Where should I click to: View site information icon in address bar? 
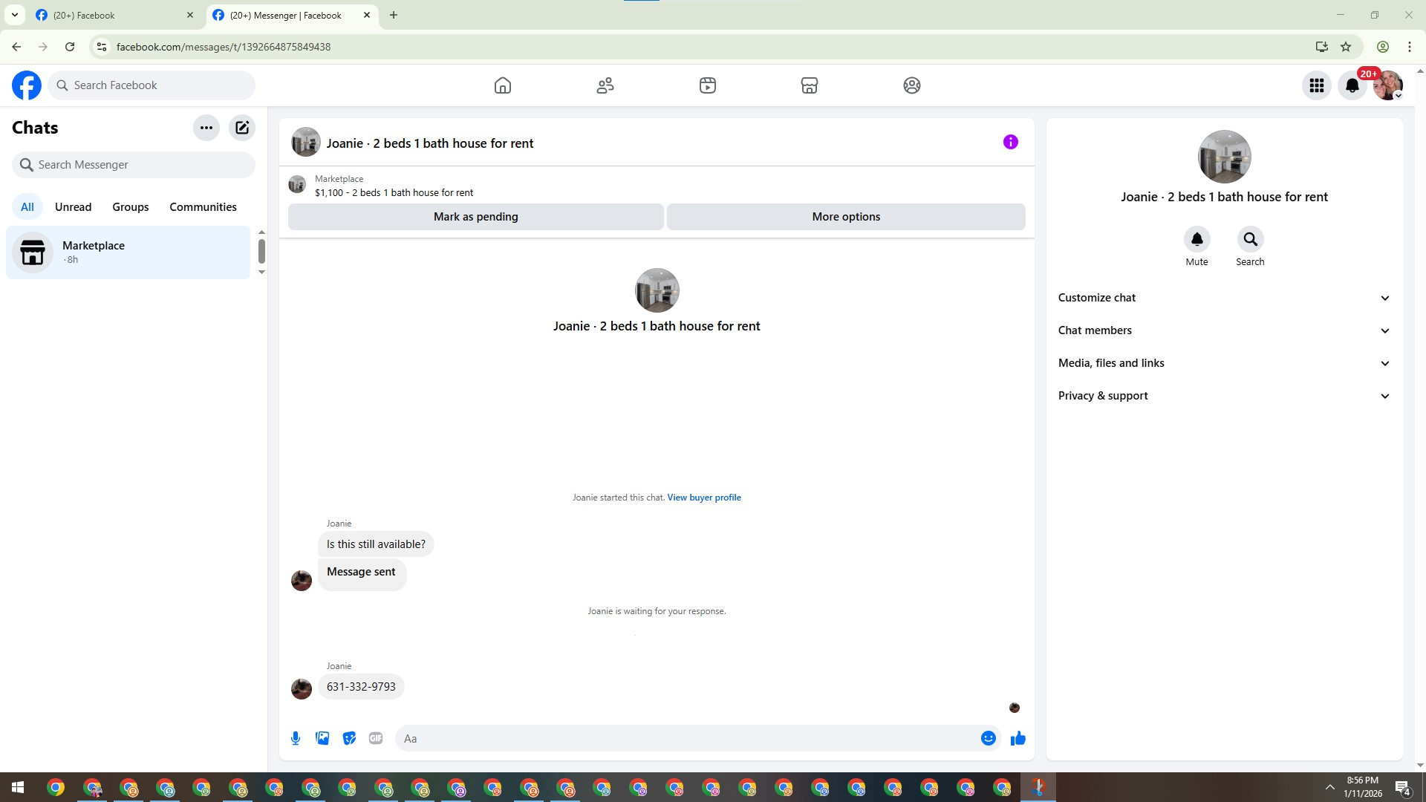(102, 47)
